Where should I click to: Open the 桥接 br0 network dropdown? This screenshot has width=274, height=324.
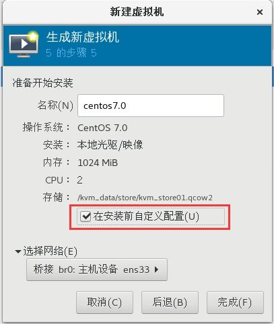pyautogui.click(x=97, y=270)
